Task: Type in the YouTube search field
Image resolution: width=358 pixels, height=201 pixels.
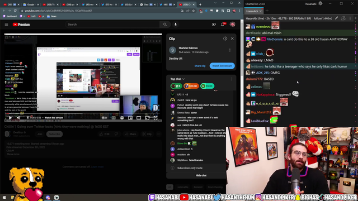Action: coord(113,25)
